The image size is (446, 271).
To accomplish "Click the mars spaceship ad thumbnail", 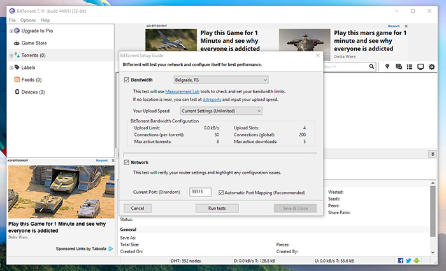I will coord(305,44).
